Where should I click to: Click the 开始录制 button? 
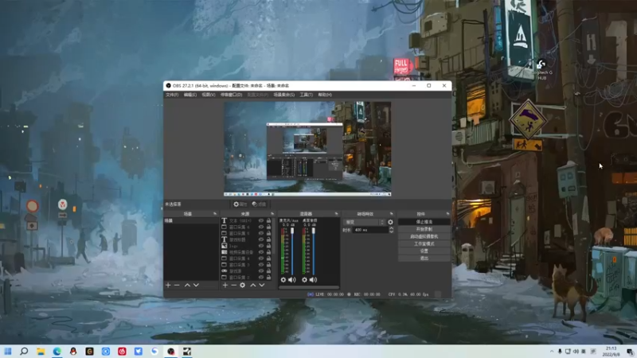pos(424,229)
